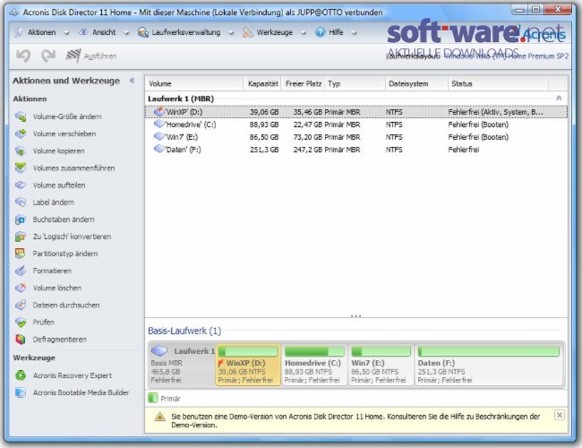The height and width of the screenshot is (448, 582).
Task: Open the Aktionen menu dropdown arrow
Action: point(66,33)
